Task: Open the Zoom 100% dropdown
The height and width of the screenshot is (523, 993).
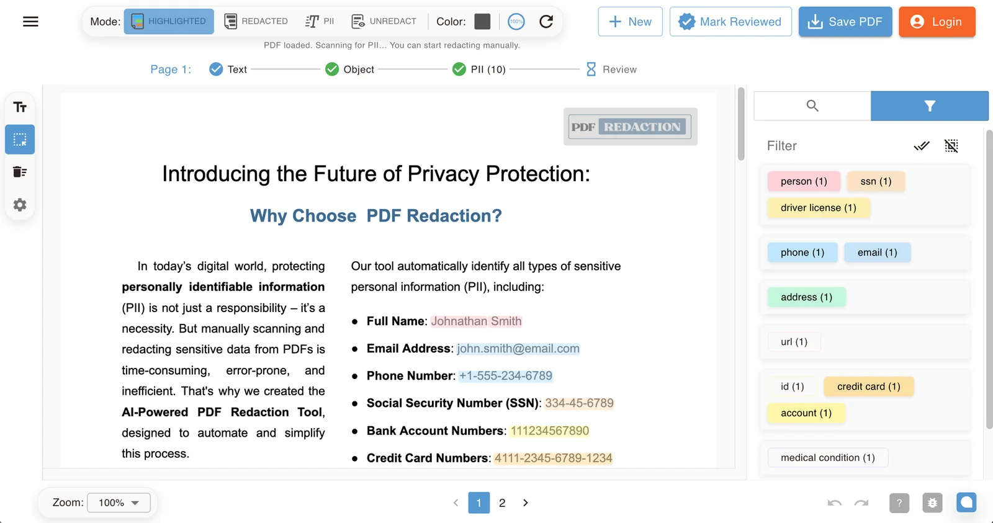Action: pyautogui.click(x=119, y=503)
